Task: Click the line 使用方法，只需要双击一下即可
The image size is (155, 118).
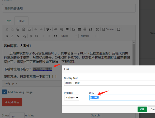Action: tap(30, 76)
